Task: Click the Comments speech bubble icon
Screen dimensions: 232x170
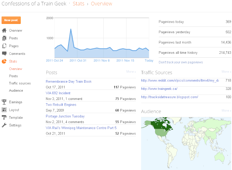Action: 4,53
